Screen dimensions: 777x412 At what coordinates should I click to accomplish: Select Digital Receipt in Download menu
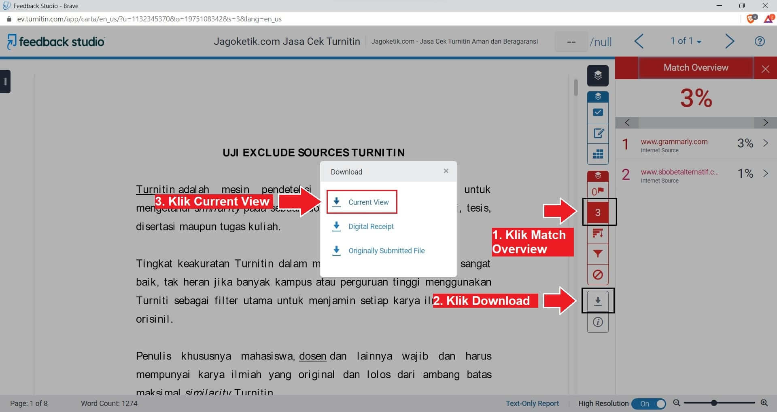[370, 226]
